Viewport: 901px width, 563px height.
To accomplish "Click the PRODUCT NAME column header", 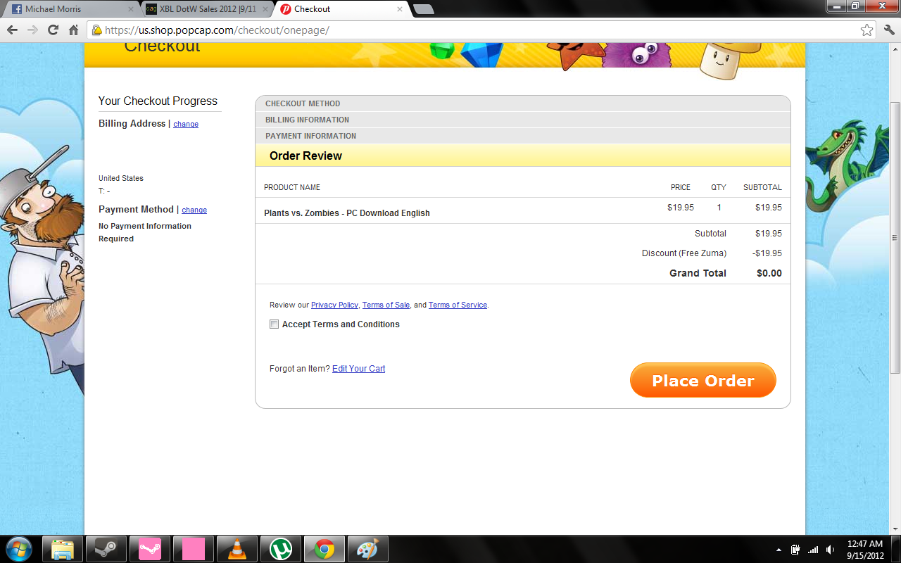I will click(x=292, y=188).
